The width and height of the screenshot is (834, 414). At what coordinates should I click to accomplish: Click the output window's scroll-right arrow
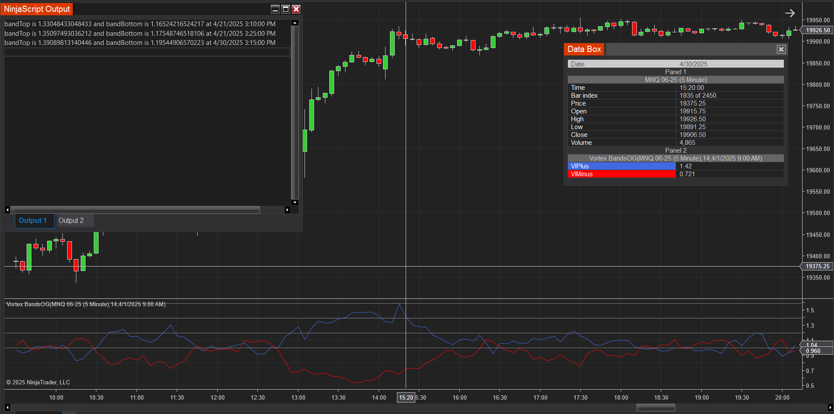click(287, 210)
